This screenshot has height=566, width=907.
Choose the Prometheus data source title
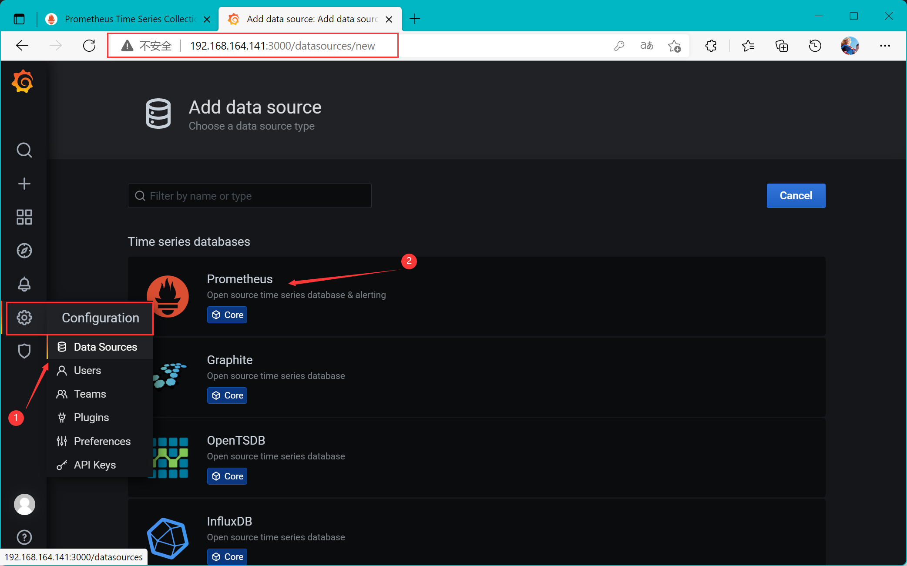(240, 279)
